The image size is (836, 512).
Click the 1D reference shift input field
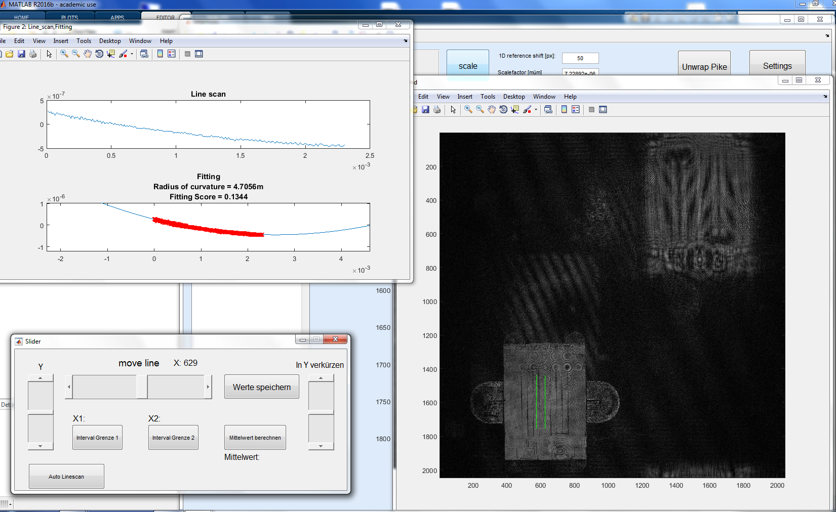tap(580, 58)
